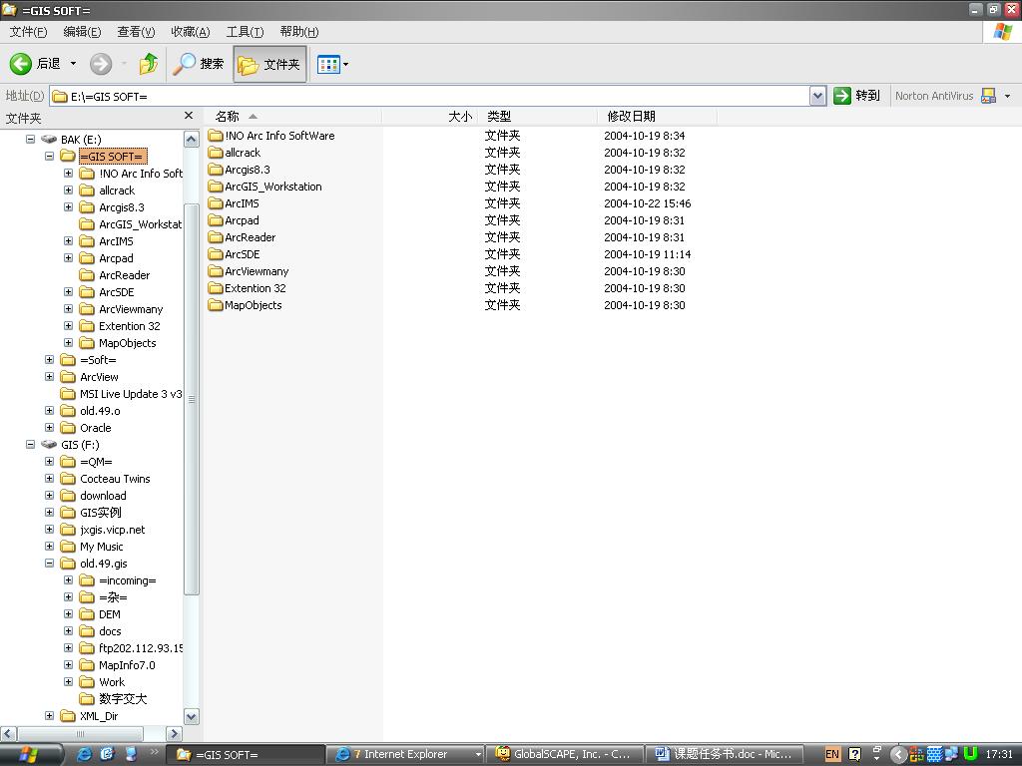Open the Edit (编辑) menu
This screenshot has height=766, width=1022.
(x=82, y=32)
